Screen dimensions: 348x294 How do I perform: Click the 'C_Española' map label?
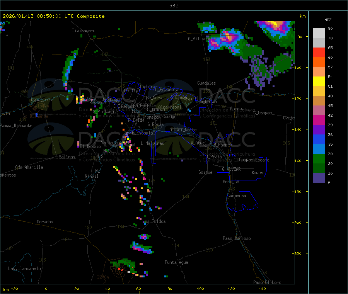click(x=167, y=90)
